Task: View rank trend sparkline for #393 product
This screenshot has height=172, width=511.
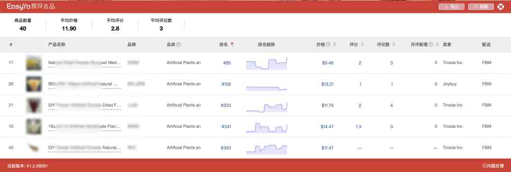Action: pyautogui.click(x=266, y=148)
